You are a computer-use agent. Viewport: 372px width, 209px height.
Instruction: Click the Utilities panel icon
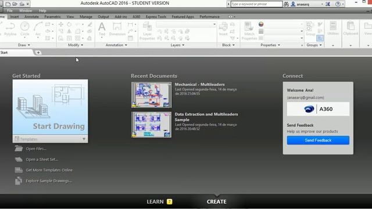pos(333,28)
